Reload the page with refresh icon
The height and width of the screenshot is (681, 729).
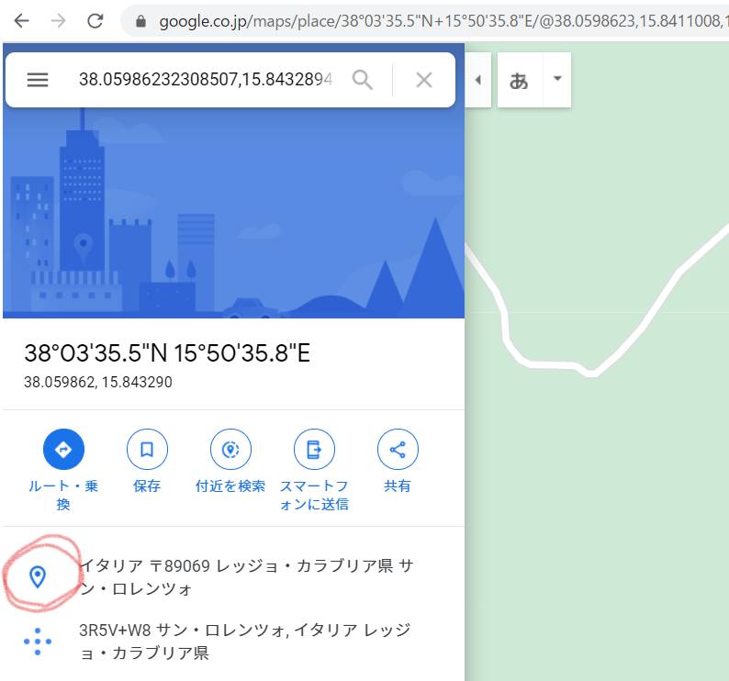(x=95, y=21)
